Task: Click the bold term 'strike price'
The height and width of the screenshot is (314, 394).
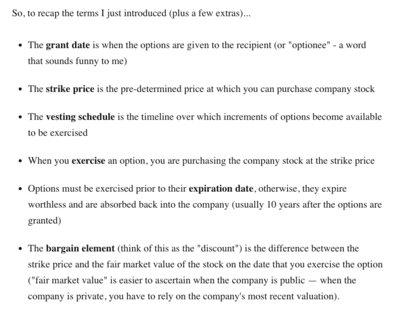Action: [70, 89]
